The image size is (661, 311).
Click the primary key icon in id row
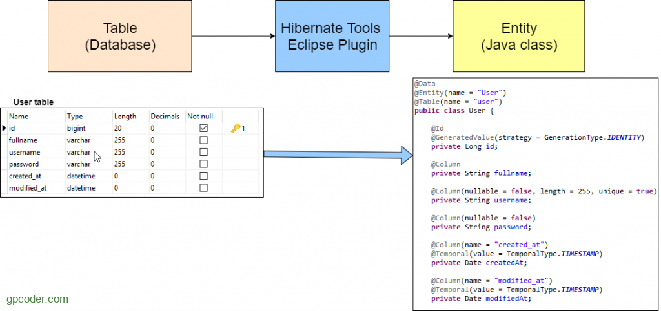(236, 129)
